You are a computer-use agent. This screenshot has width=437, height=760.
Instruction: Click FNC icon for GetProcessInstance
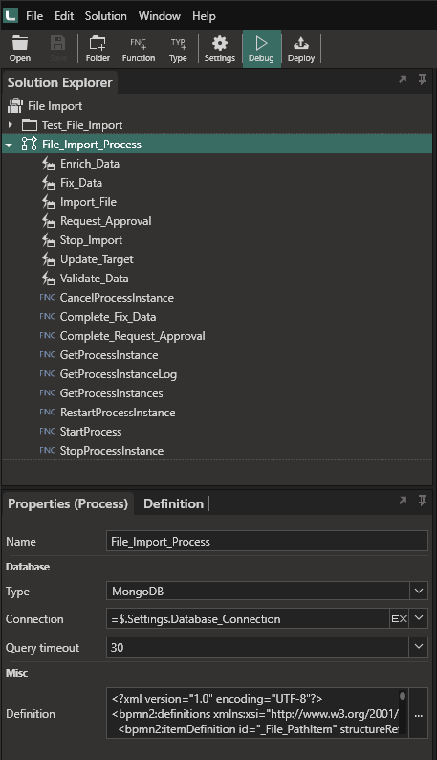[x=48, y=354]
